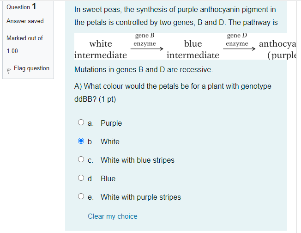Select radio button for option a
This screenshot has width=301, height=233.
pyautogui.click(x=81, y=123)
